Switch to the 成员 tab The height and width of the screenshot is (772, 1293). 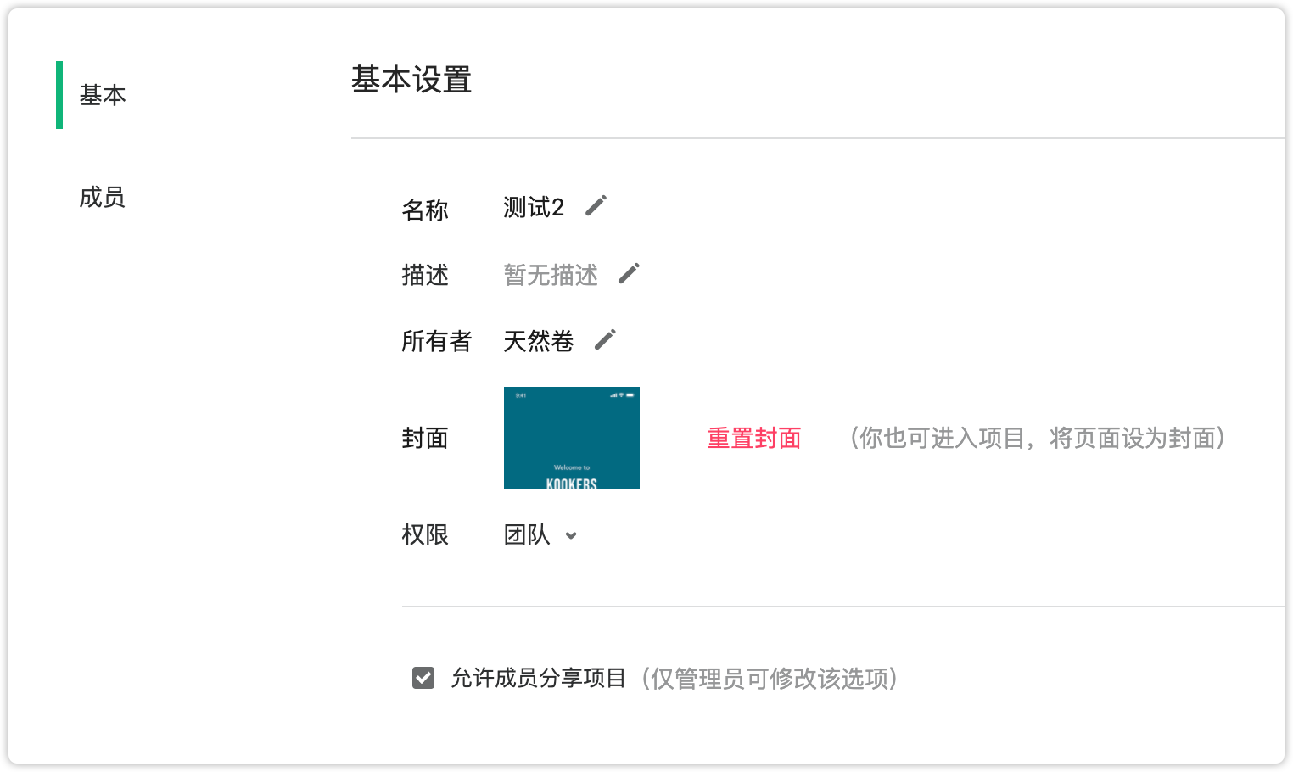point(103,198)
